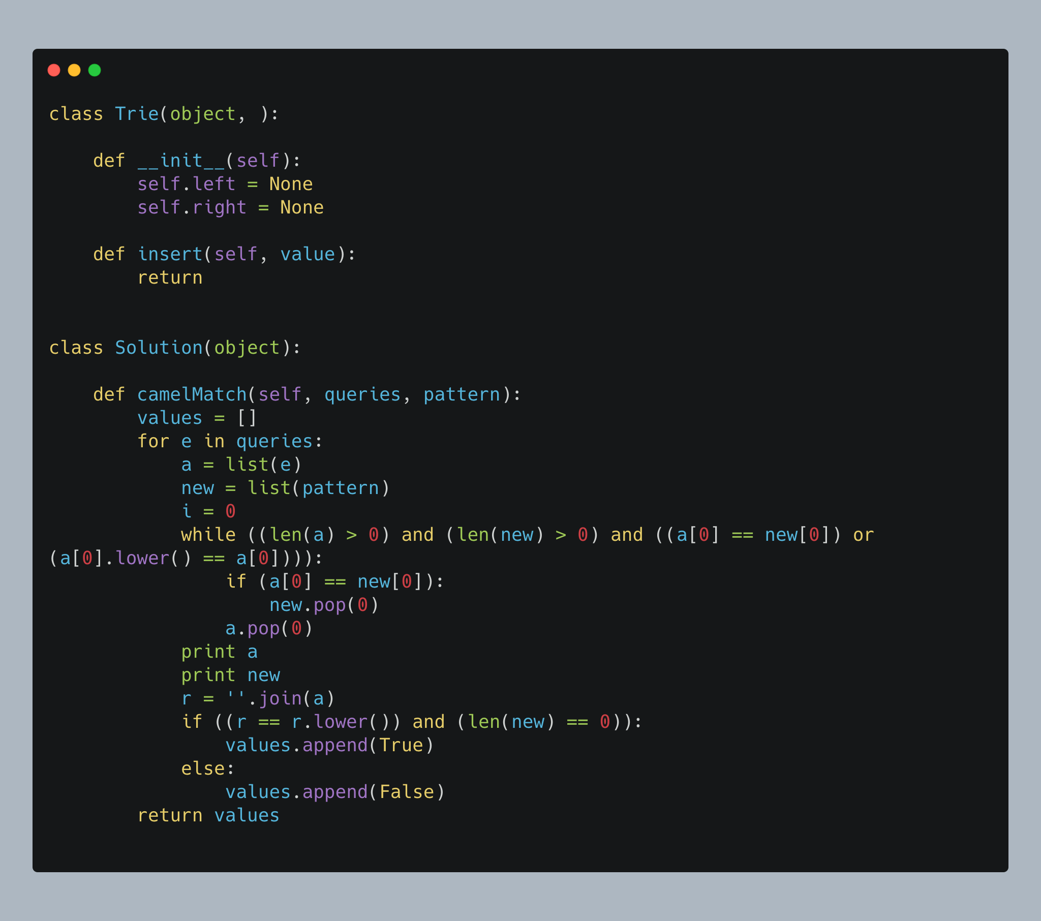Click the final 'return values' line
1041x921 pixels.
(x=208, y=816)
